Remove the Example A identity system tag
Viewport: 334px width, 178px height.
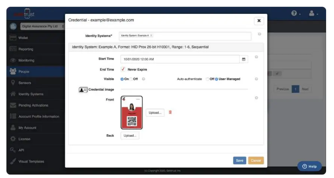coord(151,36)
